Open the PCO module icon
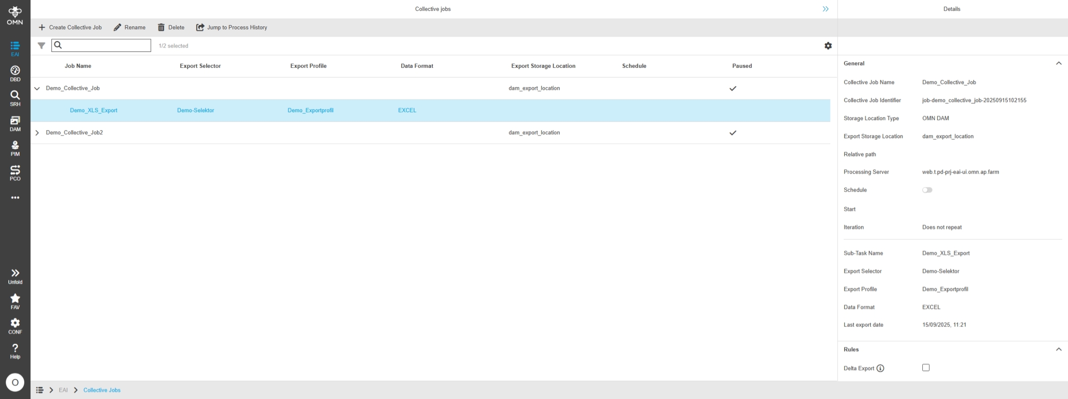 pos(15,173)
